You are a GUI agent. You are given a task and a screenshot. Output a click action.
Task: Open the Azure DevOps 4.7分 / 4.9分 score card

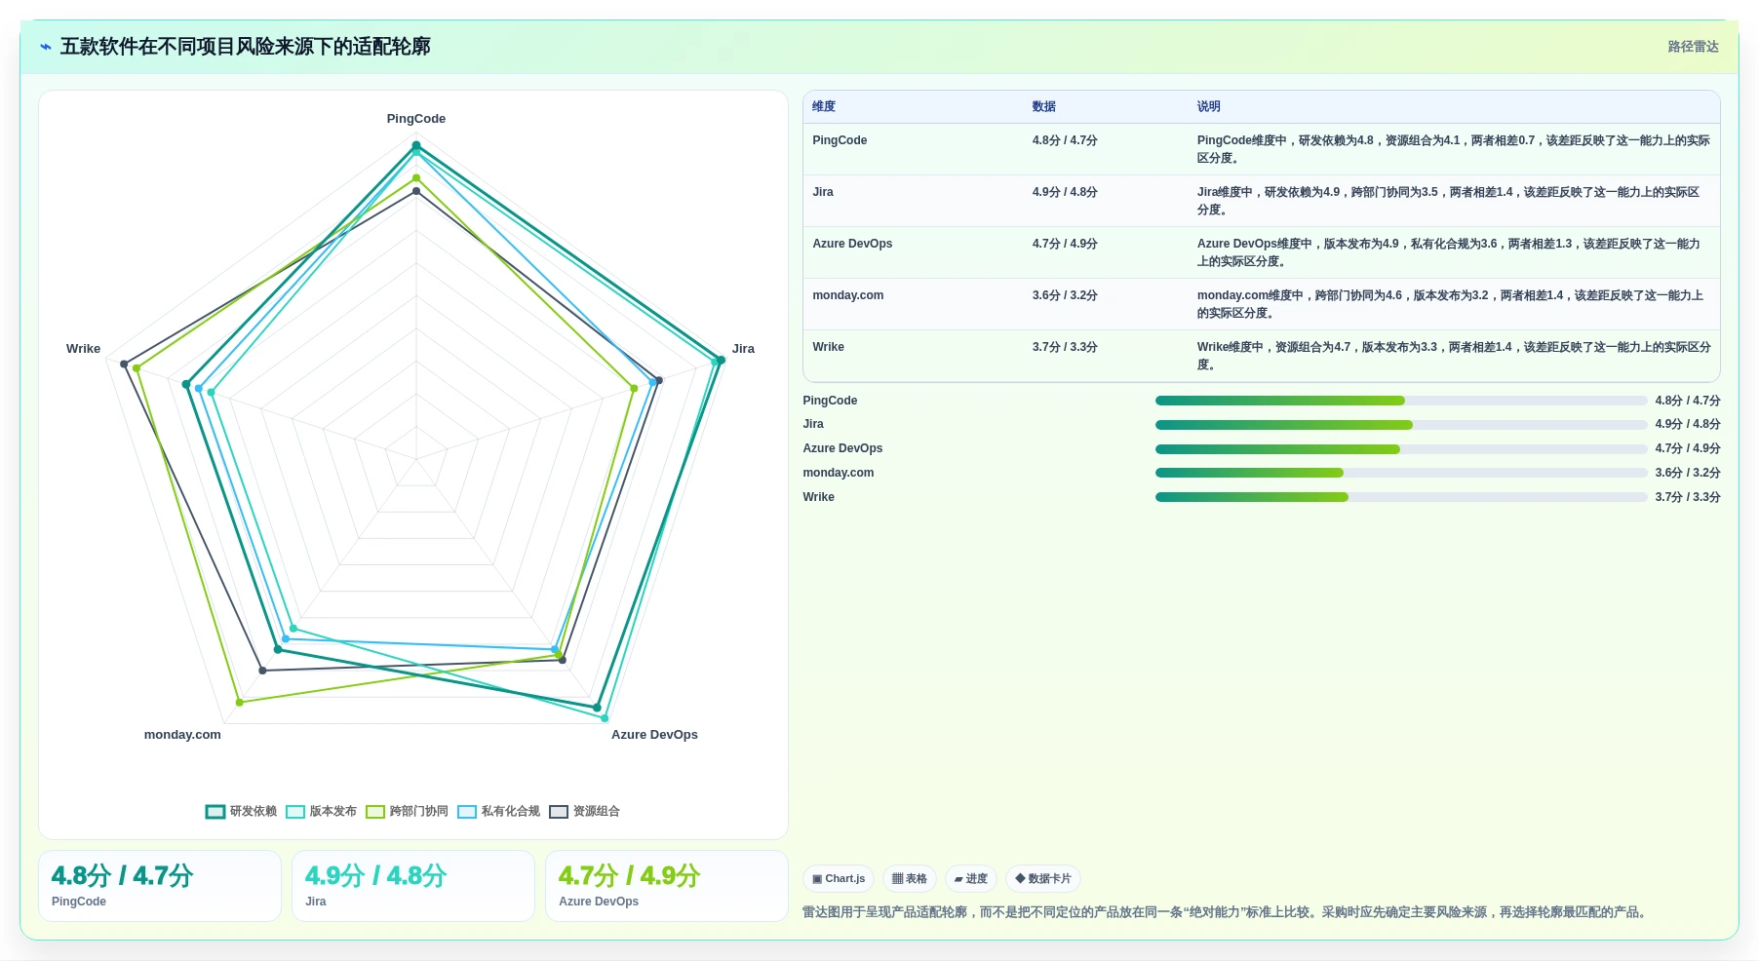click(667, 886)
